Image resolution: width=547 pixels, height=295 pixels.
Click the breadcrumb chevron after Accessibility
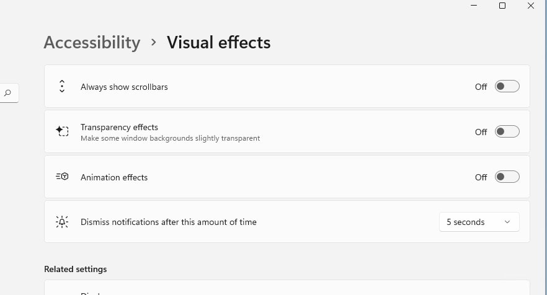coord(154,43)
